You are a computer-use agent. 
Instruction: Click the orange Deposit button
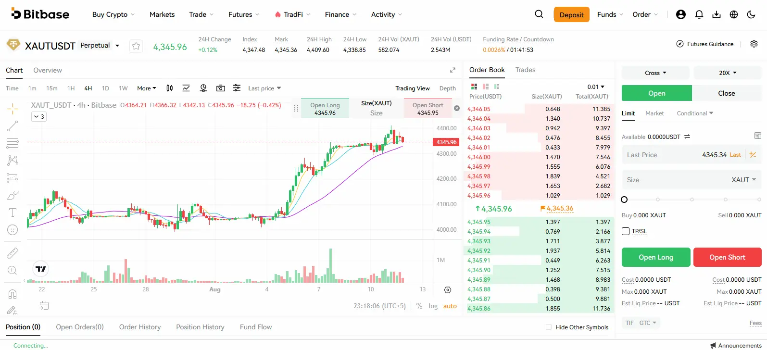click(x=571, y=14)
